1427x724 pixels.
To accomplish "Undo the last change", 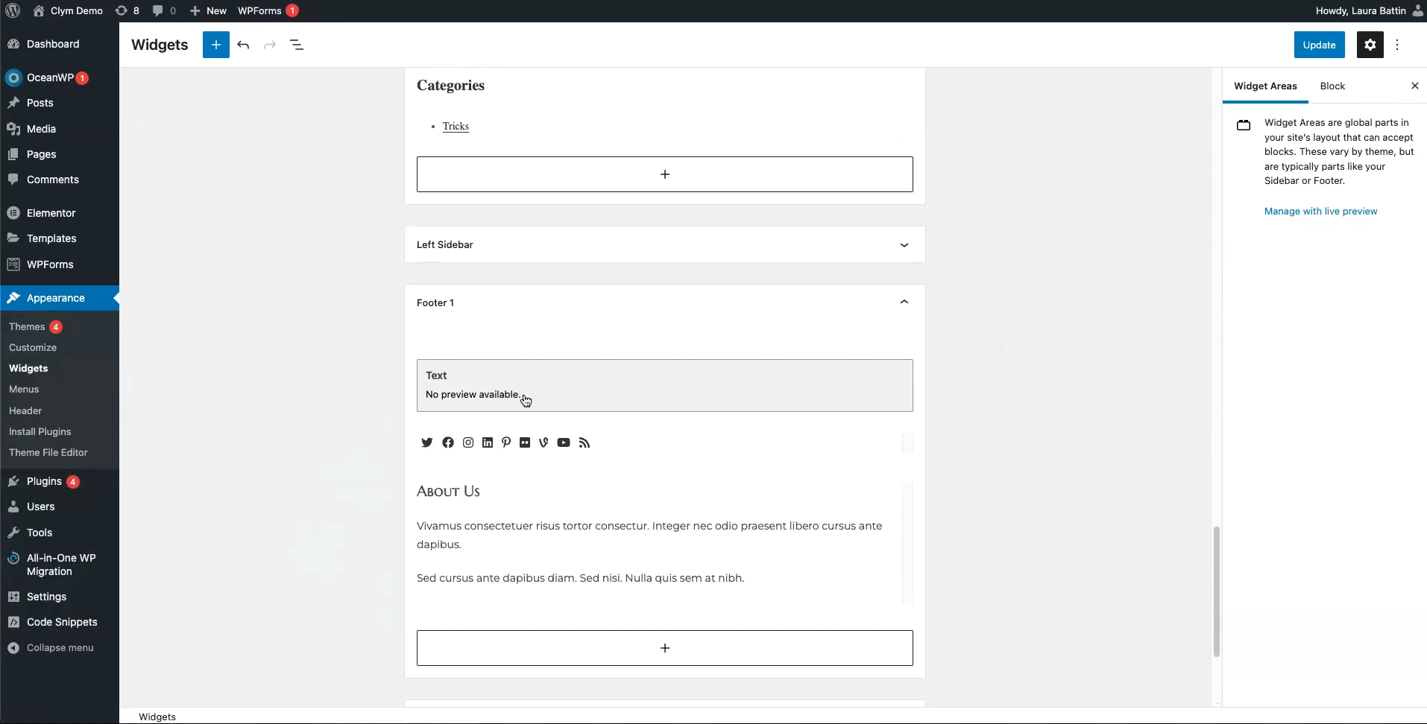I will 243,45.
